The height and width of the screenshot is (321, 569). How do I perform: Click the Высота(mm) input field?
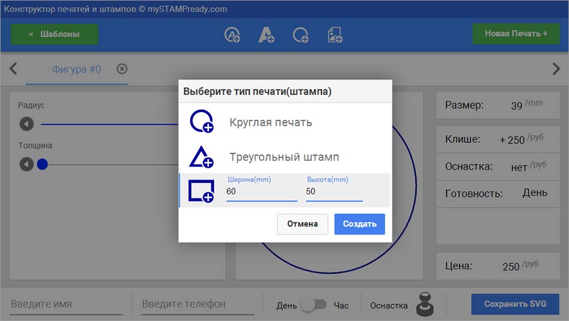334,191
